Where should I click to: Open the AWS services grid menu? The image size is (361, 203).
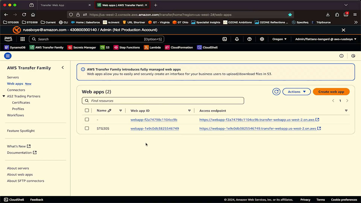(23, 39)
